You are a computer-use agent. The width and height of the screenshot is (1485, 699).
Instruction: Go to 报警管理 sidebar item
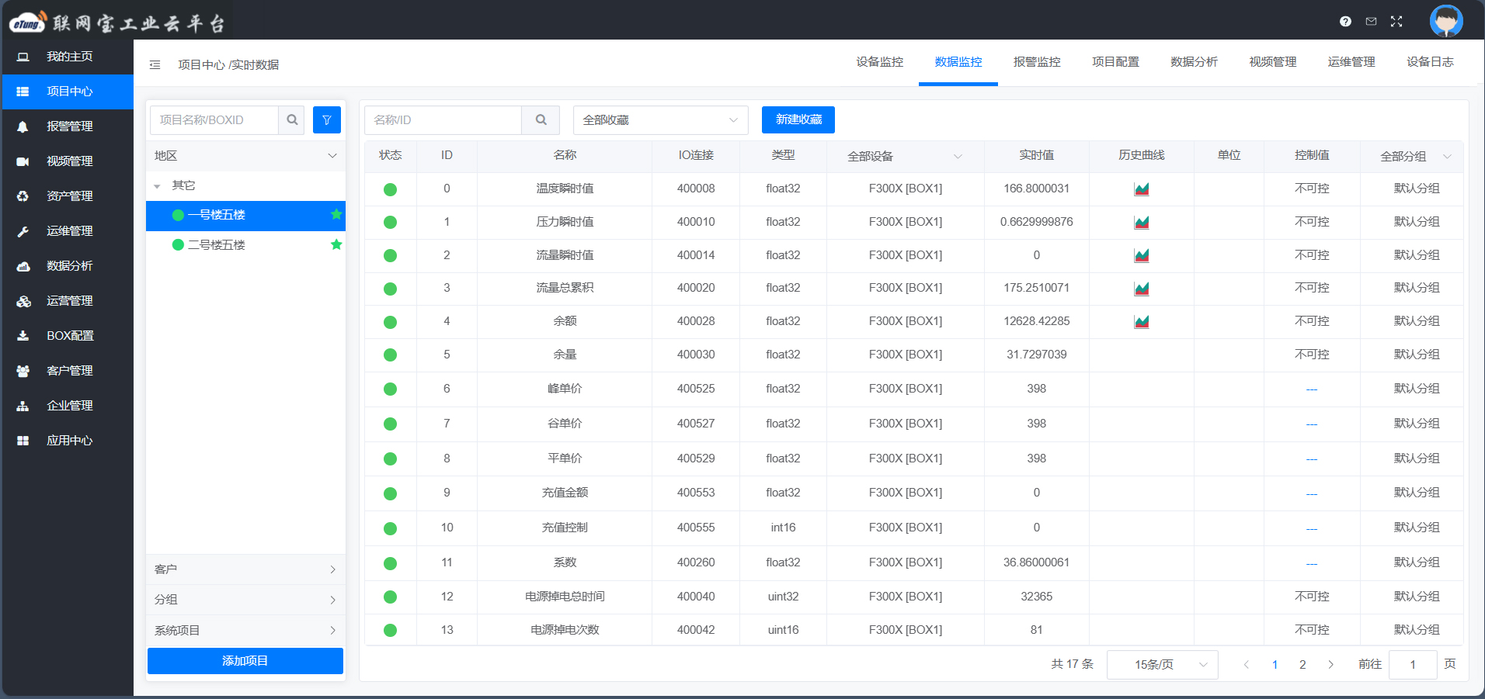tap(68, 126)
